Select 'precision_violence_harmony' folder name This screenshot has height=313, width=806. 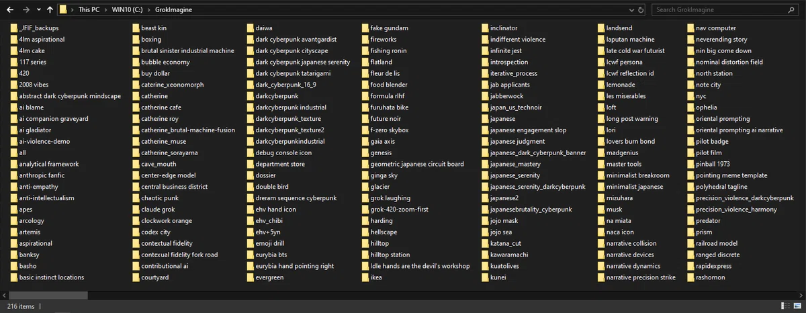[736, 210]
